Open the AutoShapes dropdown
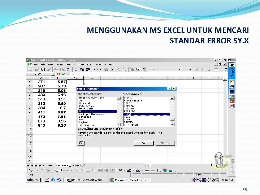The height and width of the screenshot is (195, 260). pos(63,170)
